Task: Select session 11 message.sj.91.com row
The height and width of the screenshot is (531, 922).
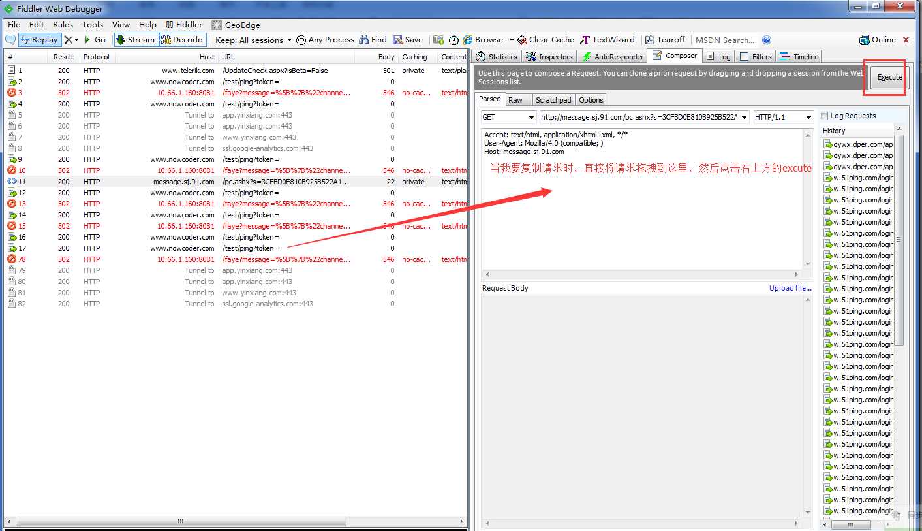Action: click(x=235, y=182)
